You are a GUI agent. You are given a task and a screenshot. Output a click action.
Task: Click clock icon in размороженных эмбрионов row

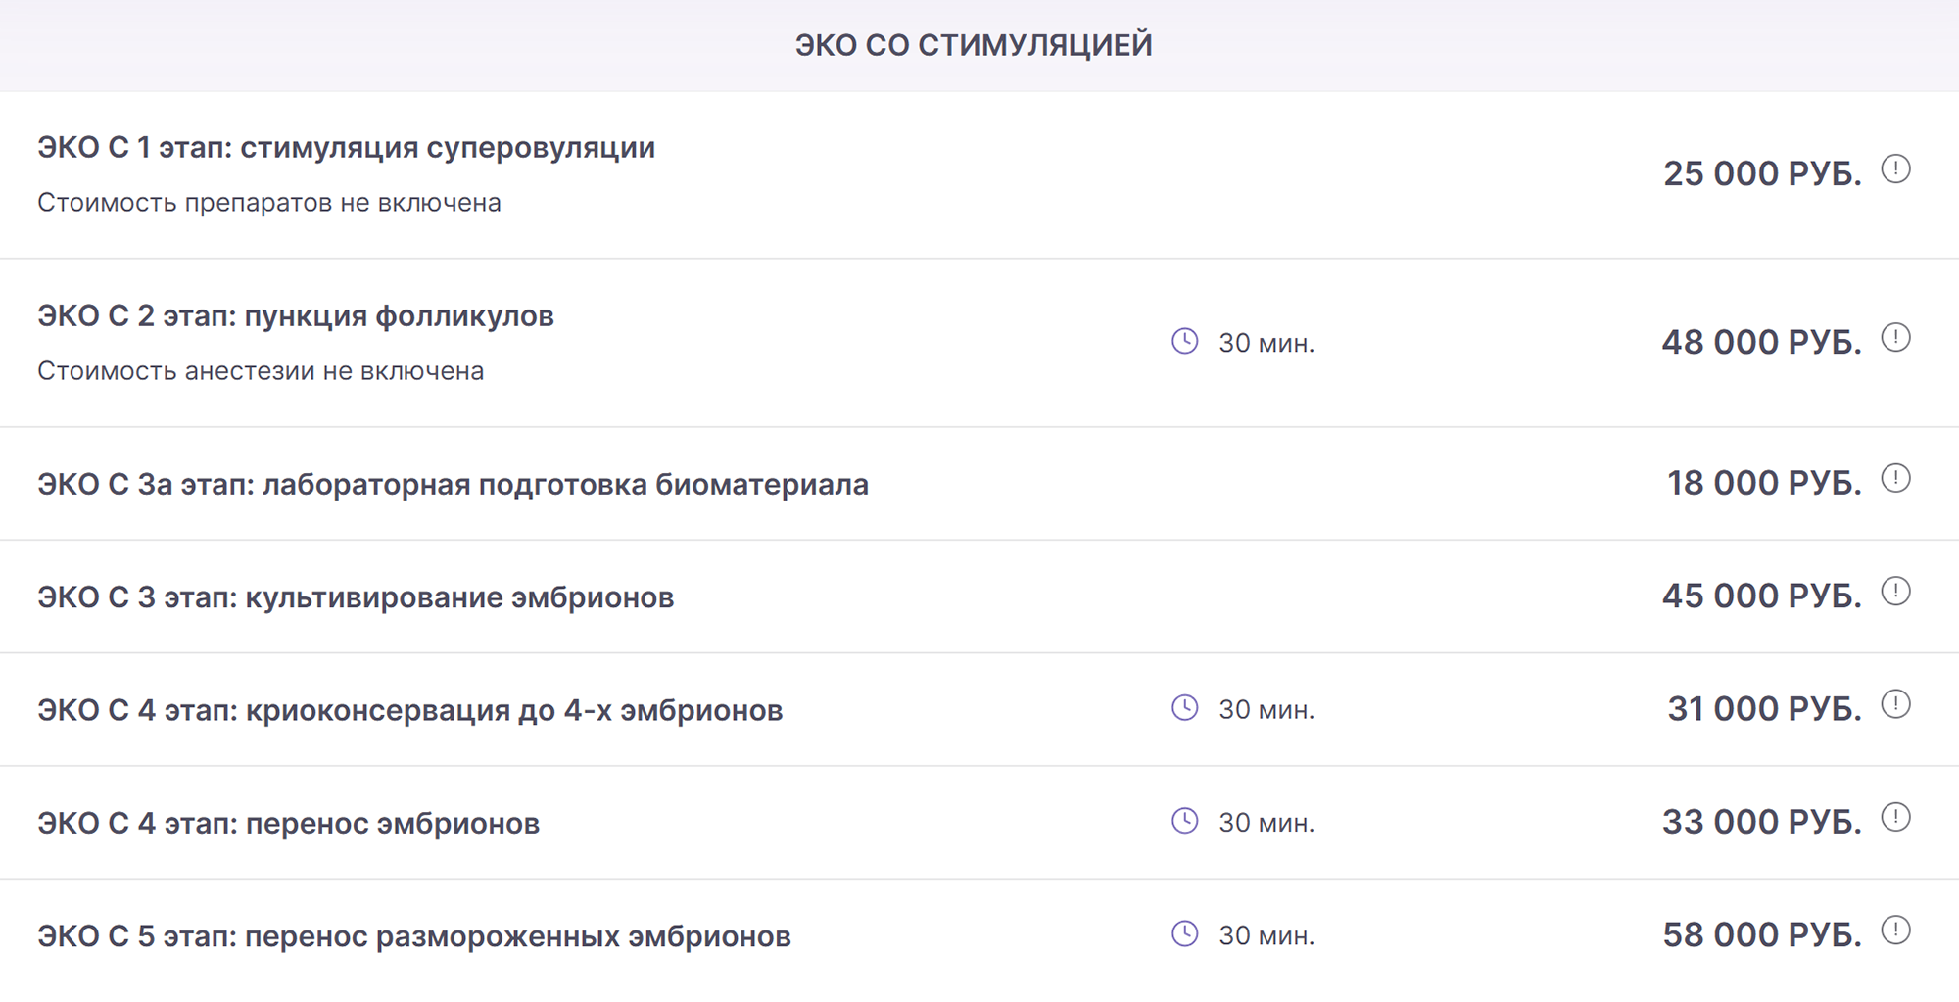(1185, 933)
